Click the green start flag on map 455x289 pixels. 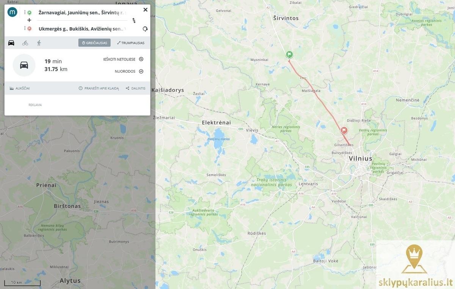click(x=289, y=55)
